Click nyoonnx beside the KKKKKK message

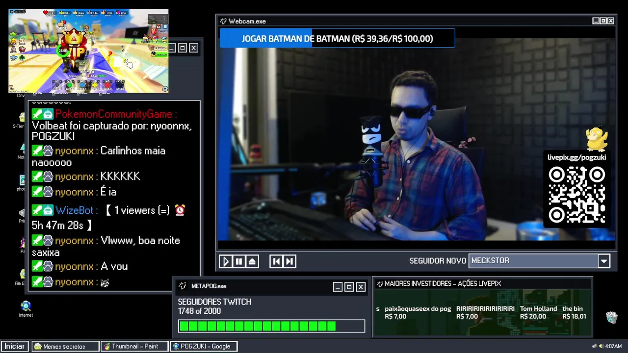(x=74, y=176)
